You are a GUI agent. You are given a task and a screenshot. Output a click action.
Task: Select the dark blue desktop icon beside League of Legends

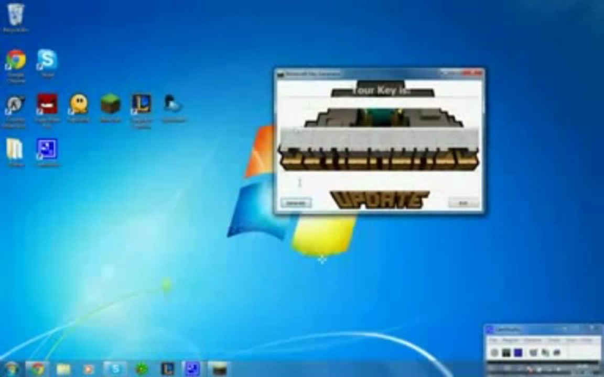pyautogui.click(x=173, y=104)
